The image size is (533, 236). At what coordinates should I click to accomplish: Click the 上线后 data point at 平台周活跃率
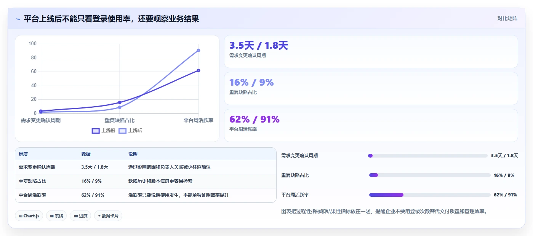(x=198, y=50)
